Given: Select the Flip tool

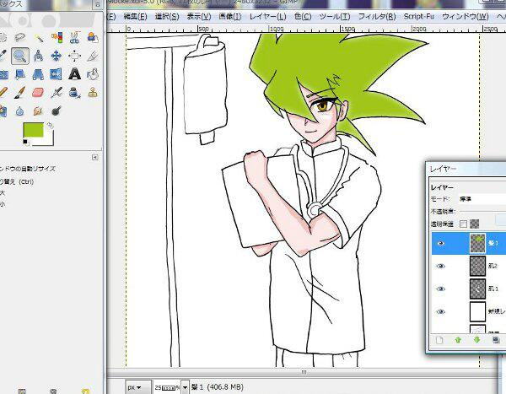Looking at the screenshot, I should point(57,74).
